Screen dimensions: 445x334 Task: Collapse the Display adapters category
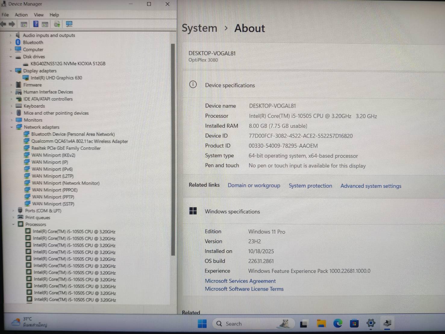tap(11, 71)
